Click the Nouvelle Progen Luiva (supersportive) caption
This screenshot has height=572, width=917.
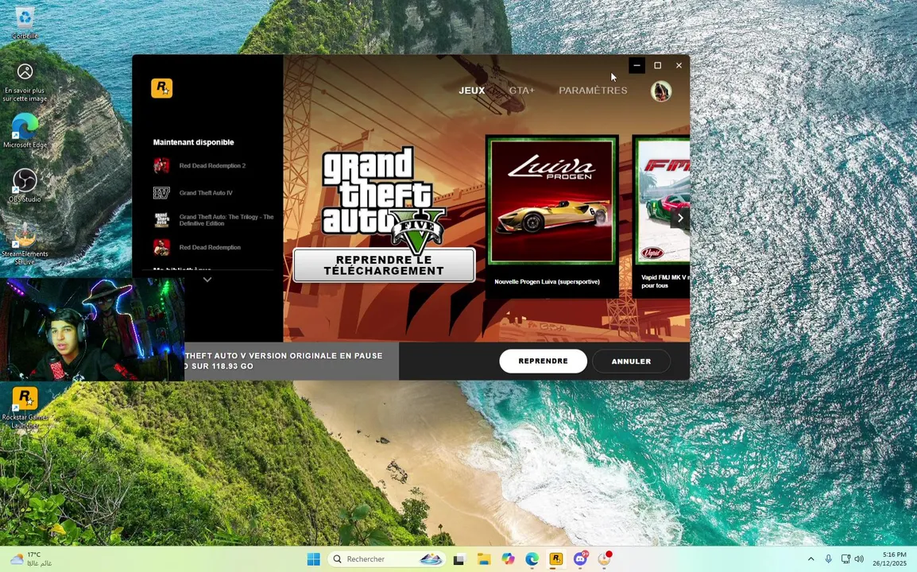point(547,282)
